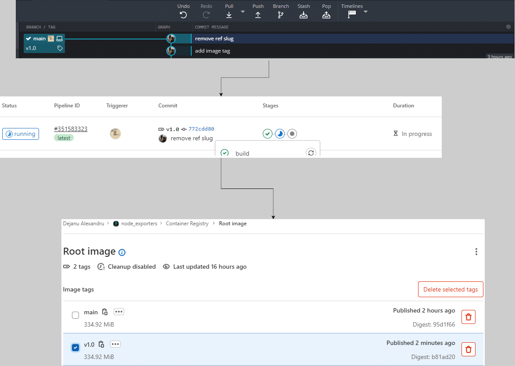Click the Stash icon

[304, 15]
